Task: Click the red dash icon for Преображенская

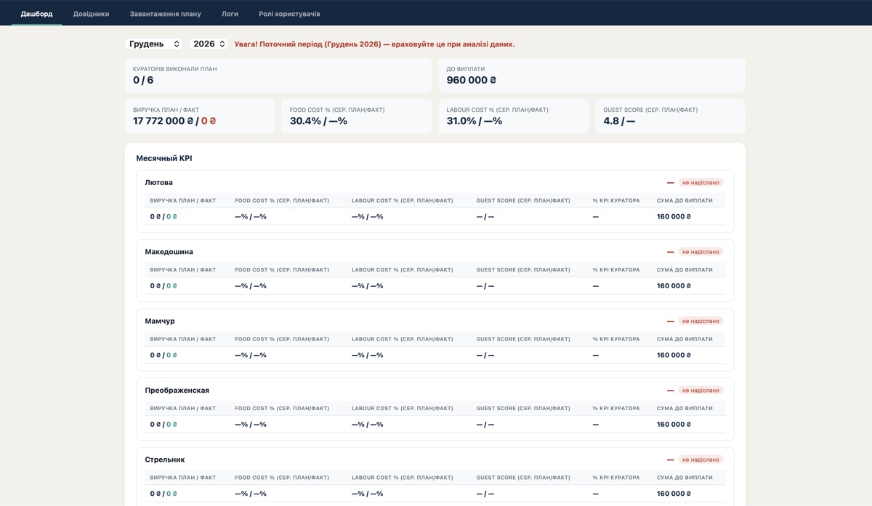Action: [671, 391]
